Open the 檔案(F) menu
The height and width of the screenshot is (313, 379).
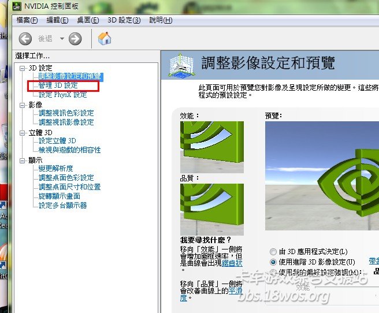click(27, 20)
